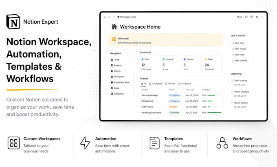Screen dimensions: 277x167
Task: Open the CRM System project row
Action: point(181,107)
